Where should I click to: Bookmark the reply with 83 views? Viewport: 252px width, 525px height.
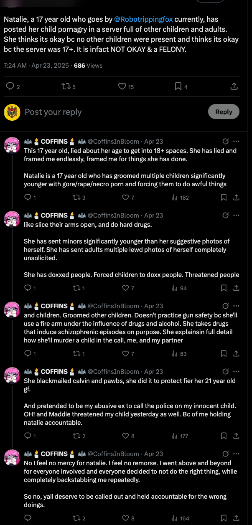click(224, 354)
